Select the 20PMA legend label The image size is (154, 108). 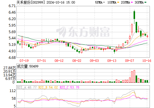[x=125, y=2]
